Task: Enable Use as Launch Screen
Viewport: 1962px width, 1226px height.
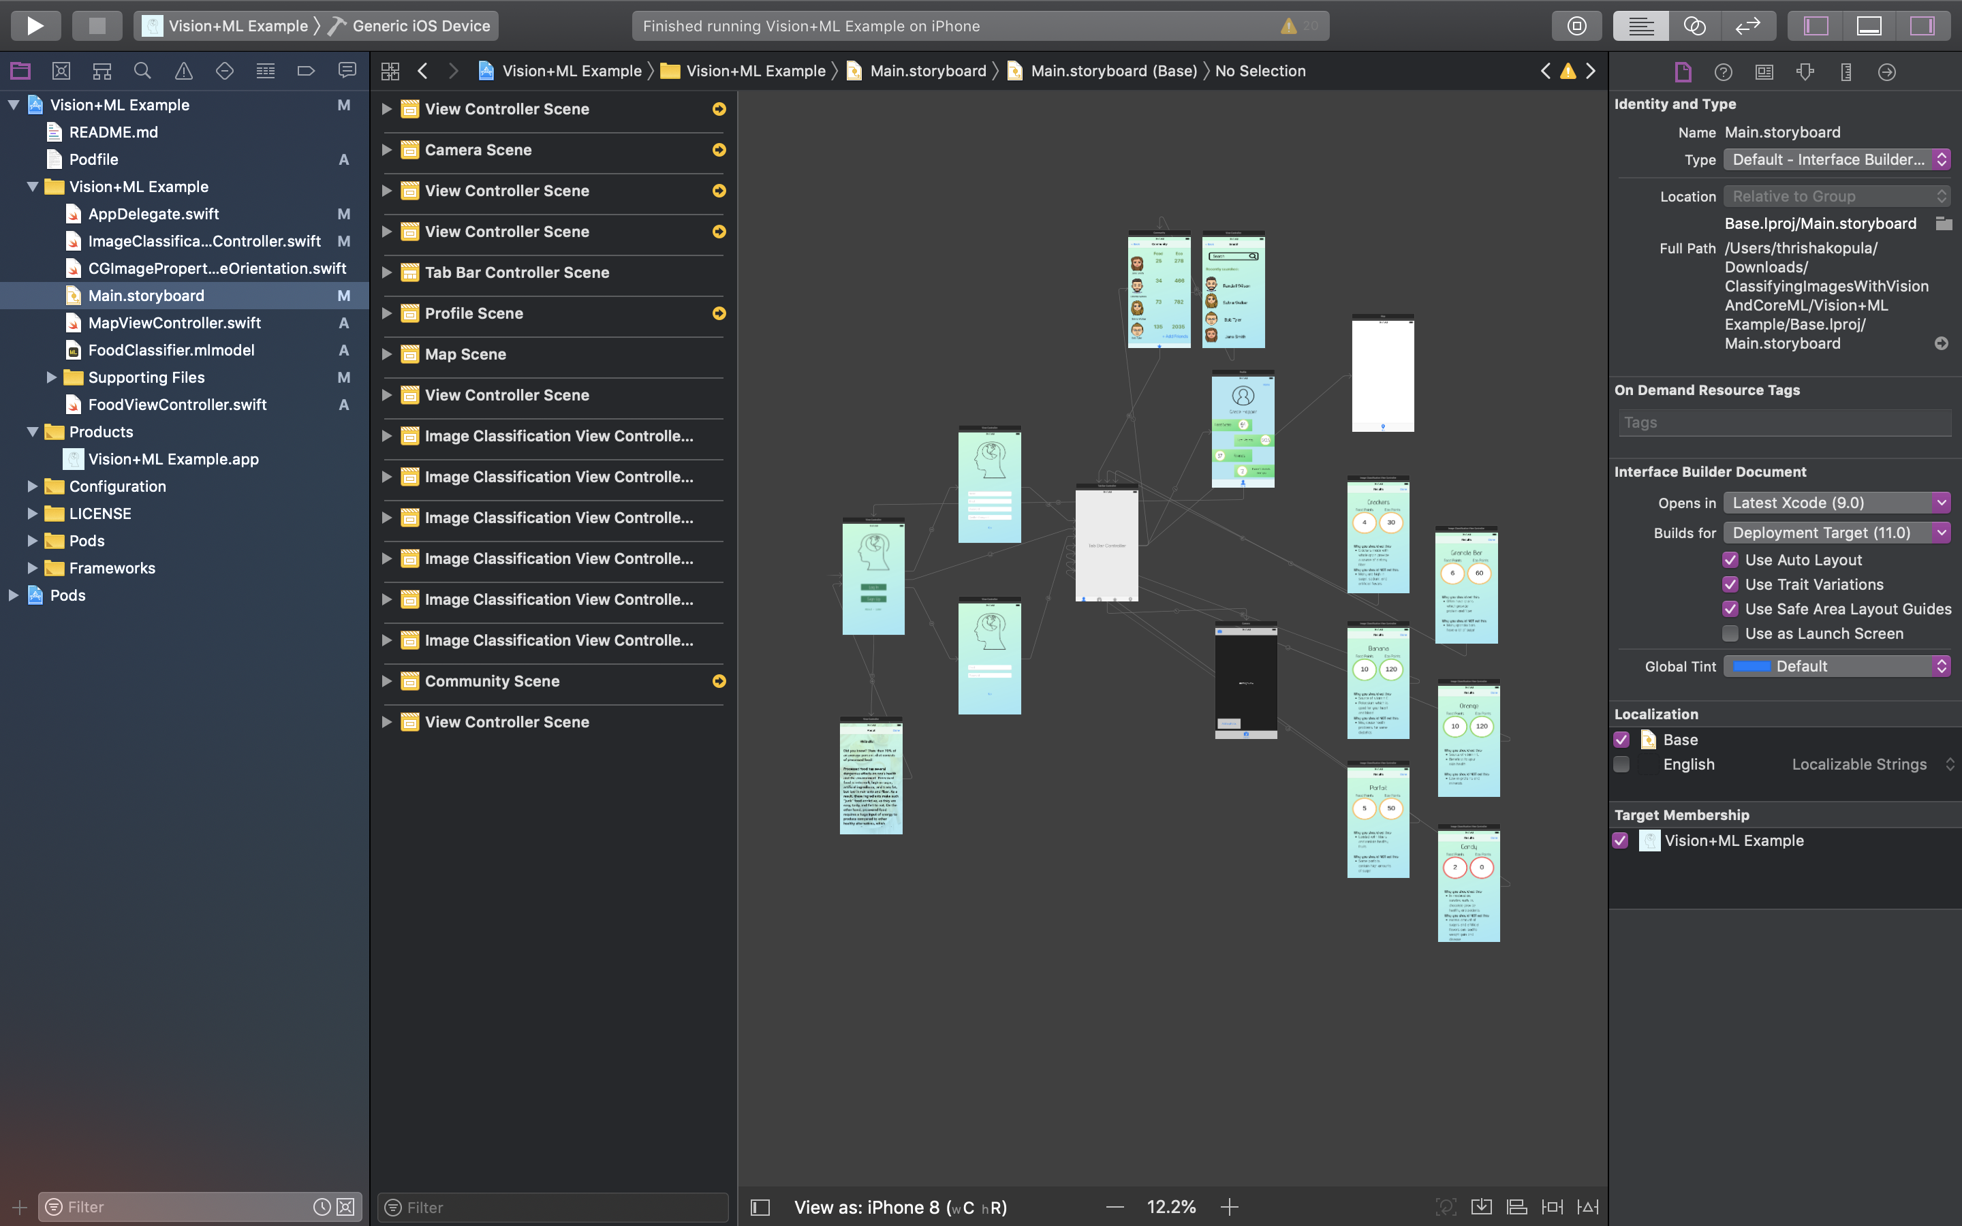Action: [1730, 633]
